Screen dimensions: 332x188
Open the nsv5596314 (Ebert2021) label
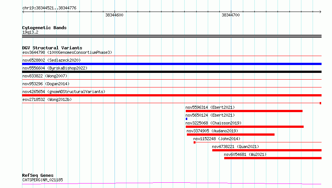pos(210,107)
